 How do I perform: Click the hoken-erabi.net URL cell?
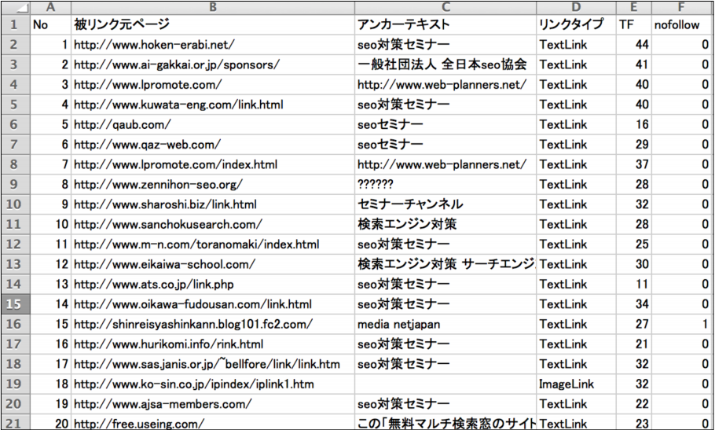[x=213, y=45]
